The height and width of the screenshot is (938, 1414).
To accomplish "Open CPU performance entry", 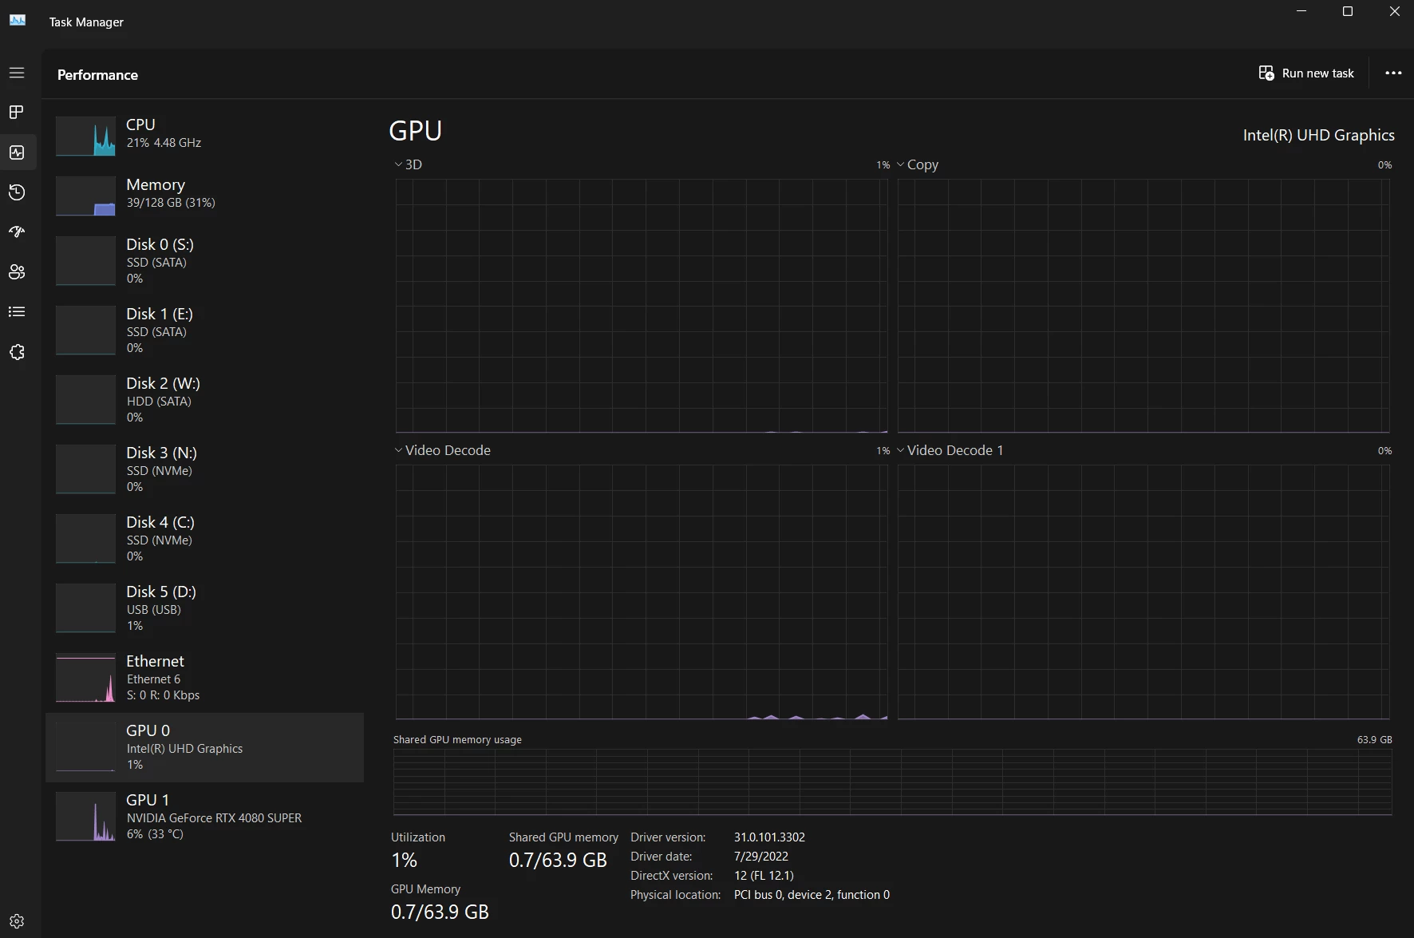I will 204,135.
